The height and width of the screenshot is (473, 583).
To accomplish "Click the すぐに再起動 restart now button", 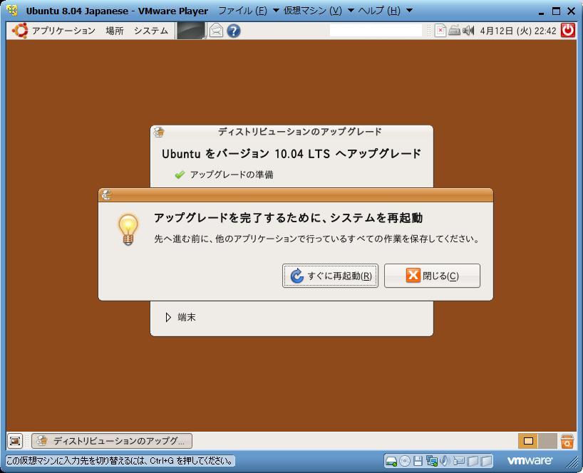I will click(330, 276).
